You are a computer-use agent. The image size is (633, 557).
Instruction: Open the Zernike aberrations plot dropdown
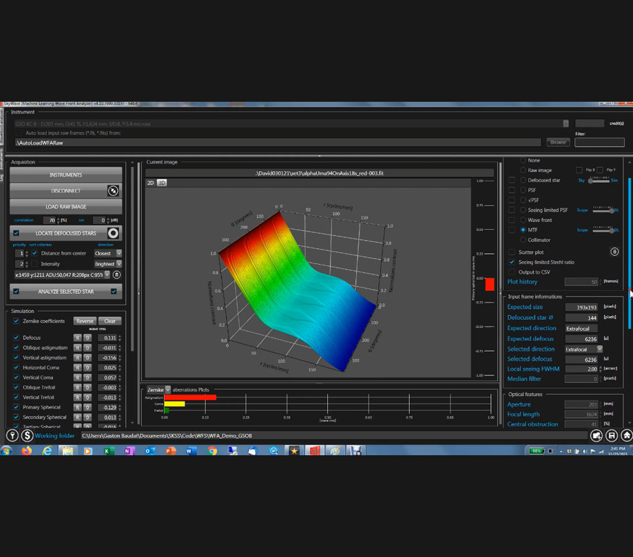point(167,389)
